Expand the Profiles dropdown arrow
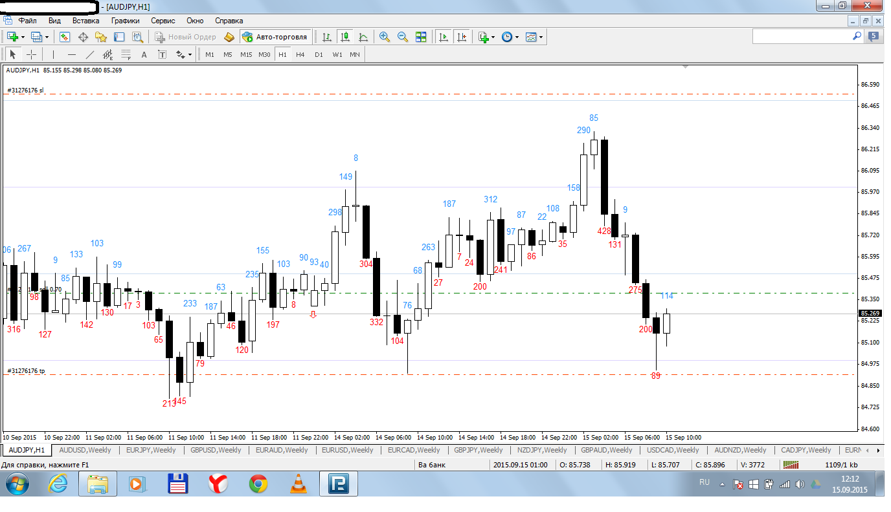891x512 pixels. pos(47,37)
